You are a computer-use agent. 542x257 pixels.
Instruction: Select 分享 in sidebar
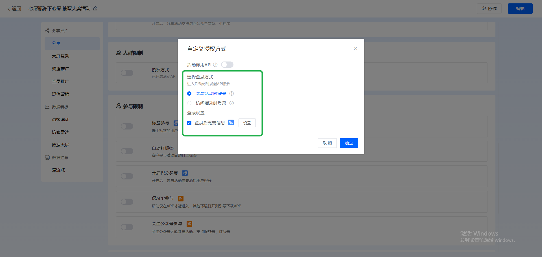(x=72, y=43)
